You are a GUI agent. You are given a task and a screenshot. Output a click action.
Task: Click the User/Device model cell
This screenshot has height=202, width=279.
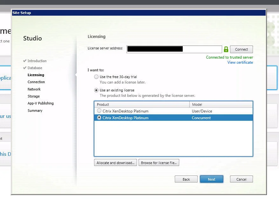202,111
